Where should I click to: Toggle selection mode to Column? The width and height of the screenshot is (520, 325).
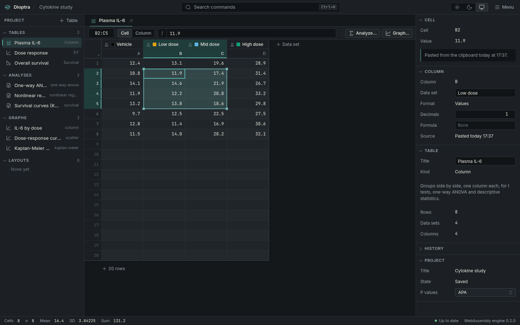coord(143,33)
